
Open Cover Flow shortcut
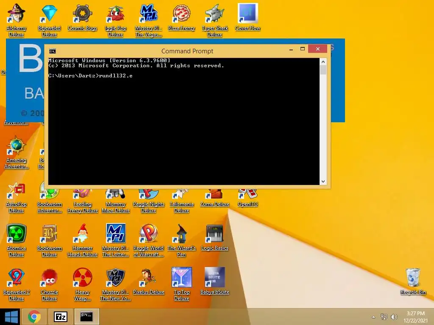tap(248, 17)
